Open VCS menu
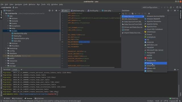This screenshot has width=182, height=102. (x=48, y=5)
